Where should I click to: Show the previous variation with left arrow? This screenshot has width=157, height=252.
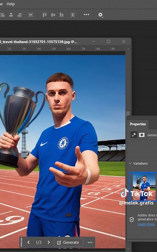(29, 242)
